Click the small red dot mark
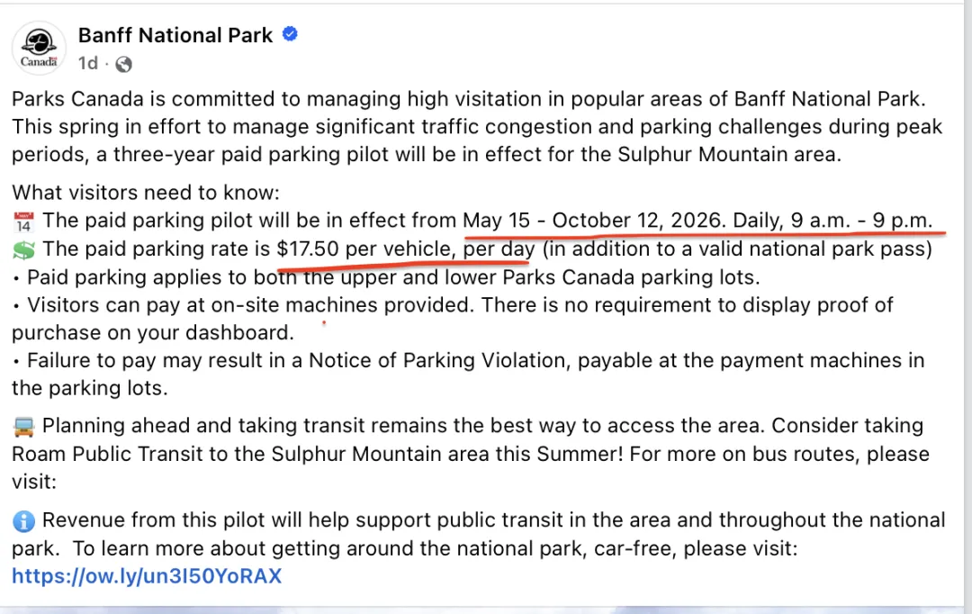The height and width of the screenshot is (614, 972). click(324, 322)
